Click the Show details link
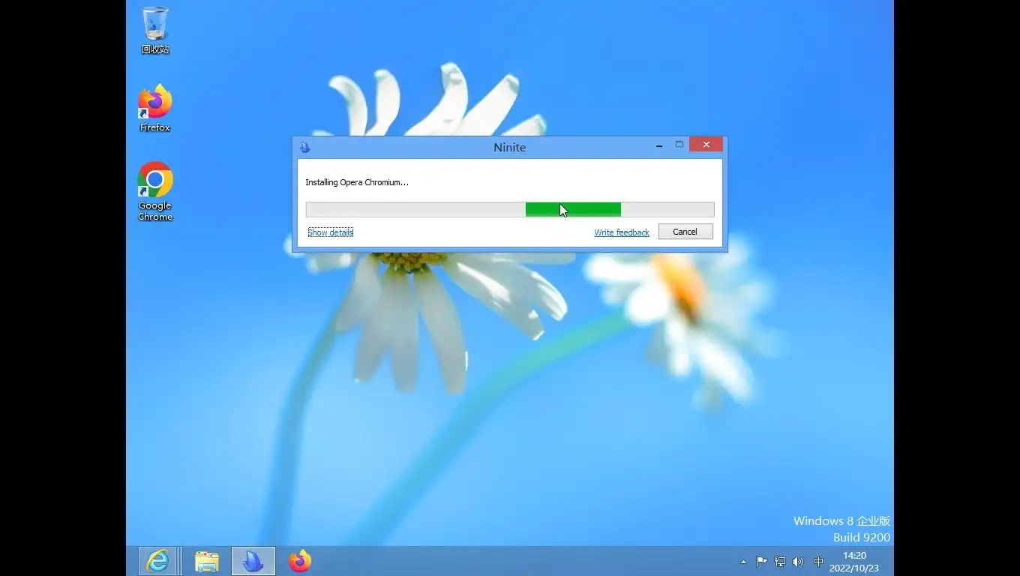1020x576 pixels. tap(330, 232)
